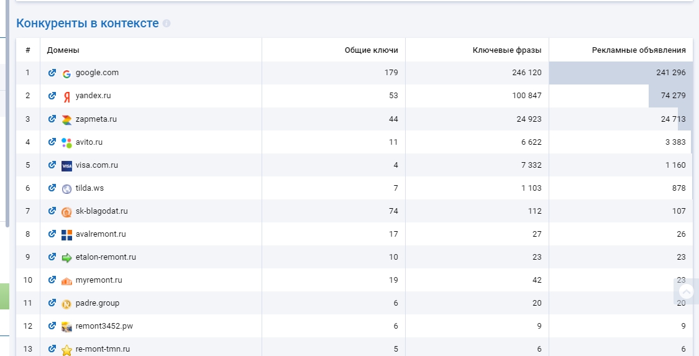Screen dimensions: 699x356
Task: Click info icon next to Конкуренты в контексте
Action: (x=167, y=24)
